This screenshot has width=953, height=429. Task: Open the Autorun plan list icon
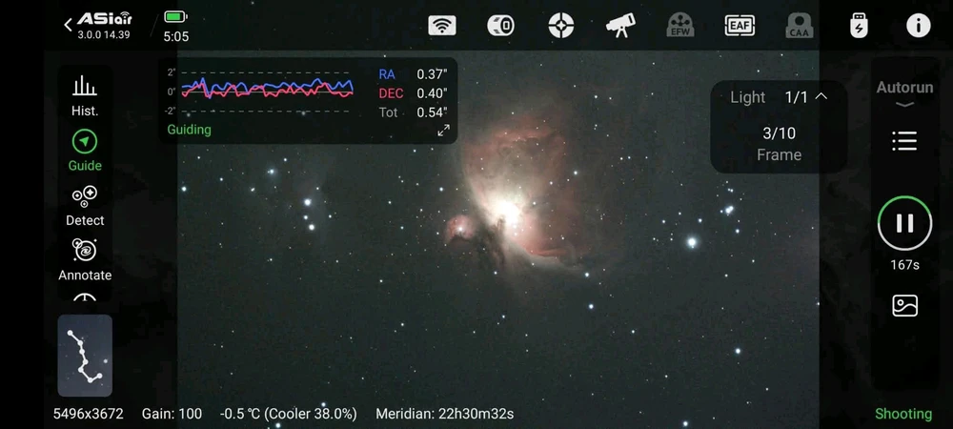click(904, 141)
